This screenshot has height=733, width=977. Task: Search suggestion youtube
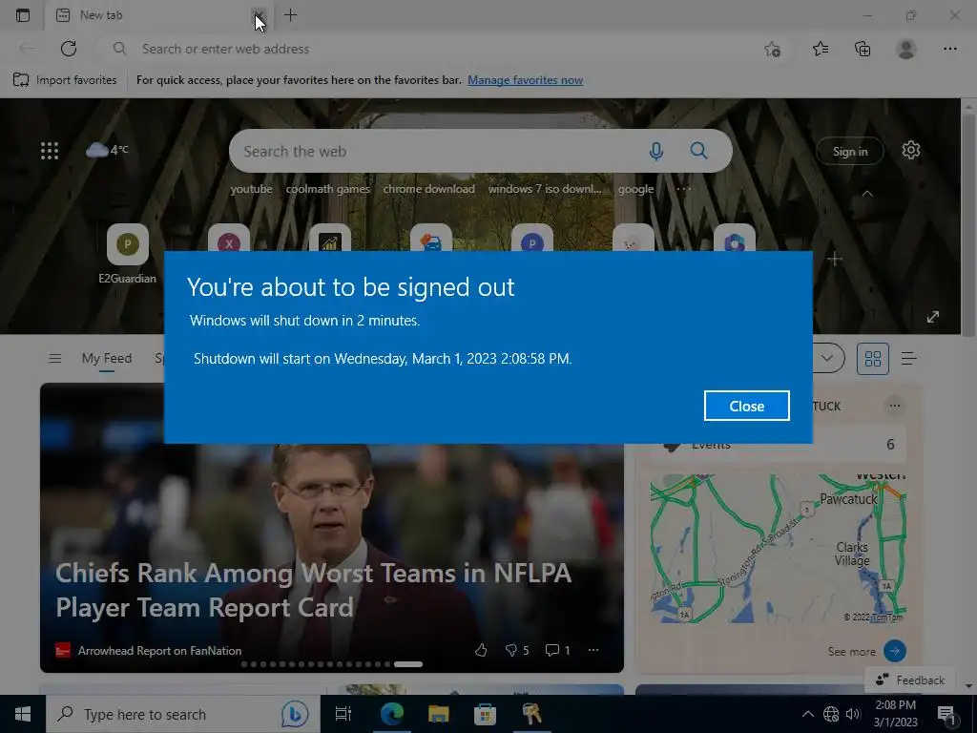(251, 189)
